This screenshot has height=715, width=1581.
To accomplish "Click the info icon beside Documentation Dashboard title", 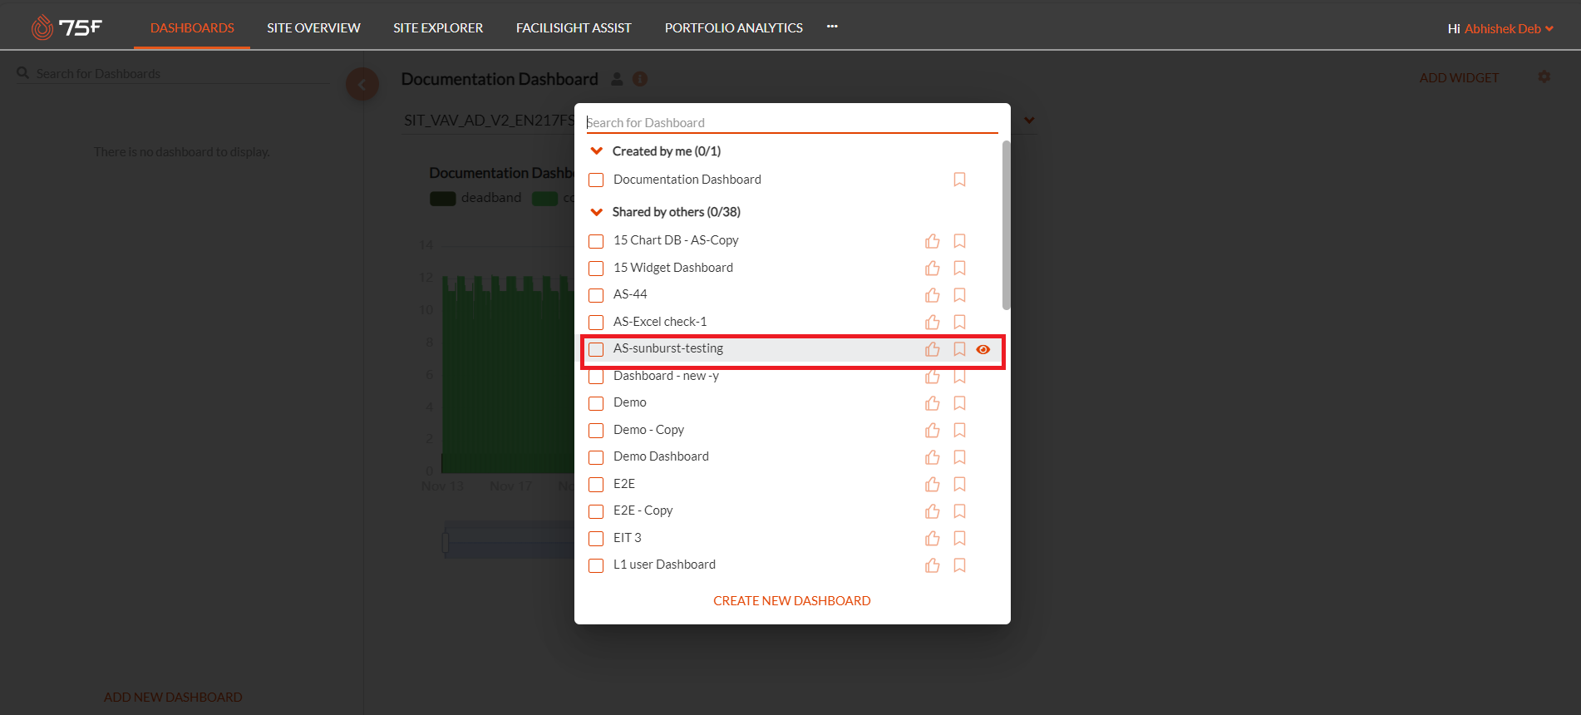I will 640,79.
